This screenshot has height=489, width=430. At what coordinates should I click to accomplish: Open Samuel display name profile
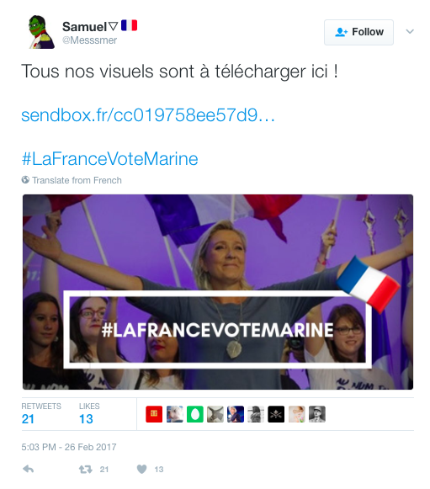tap(84, 26)
